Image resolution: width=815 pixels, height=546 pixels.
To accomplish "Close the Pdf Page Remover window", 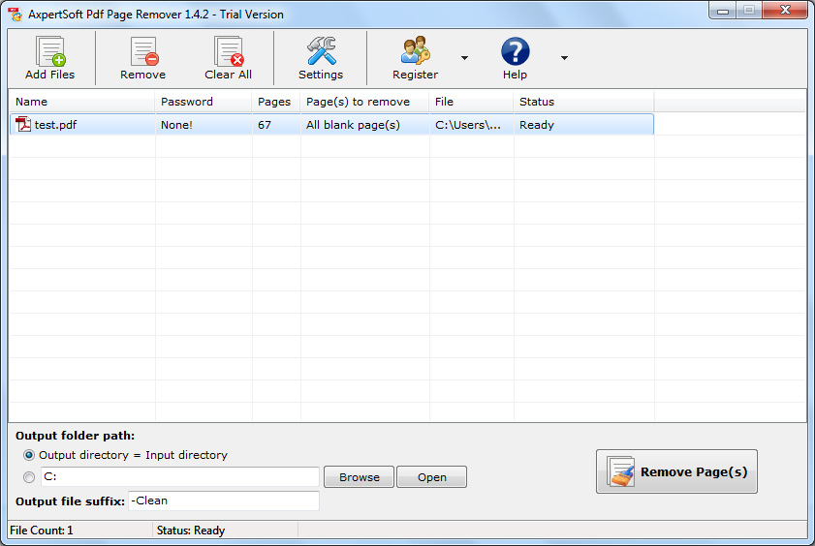I will pos(785,11).
